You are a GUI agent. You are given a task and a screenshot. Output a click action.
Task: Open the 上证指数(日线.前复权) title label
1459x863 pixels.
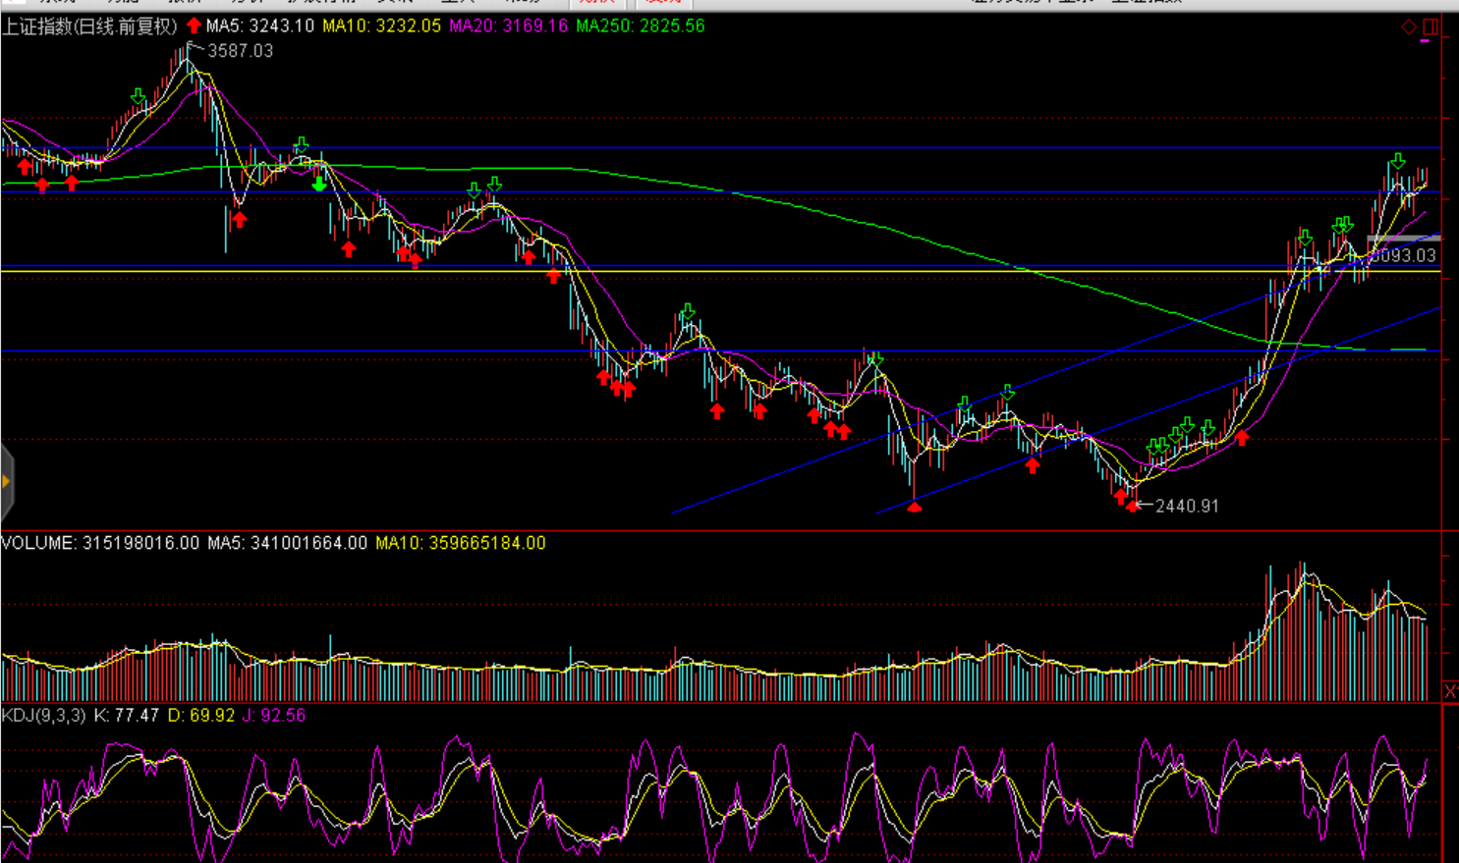tap(89, 27)
